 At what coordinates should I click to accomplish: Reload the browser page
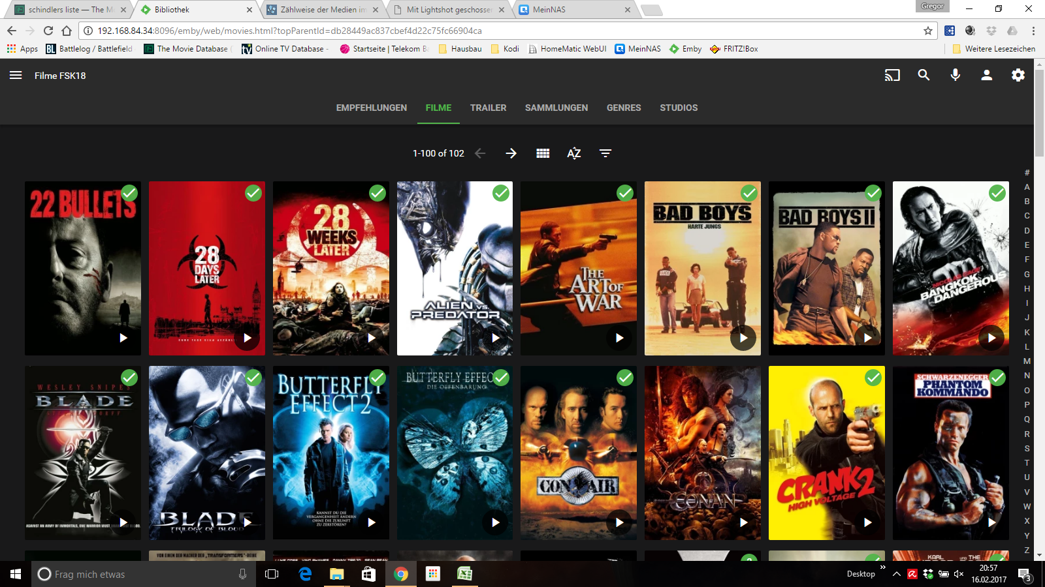[x=48, y=31]
